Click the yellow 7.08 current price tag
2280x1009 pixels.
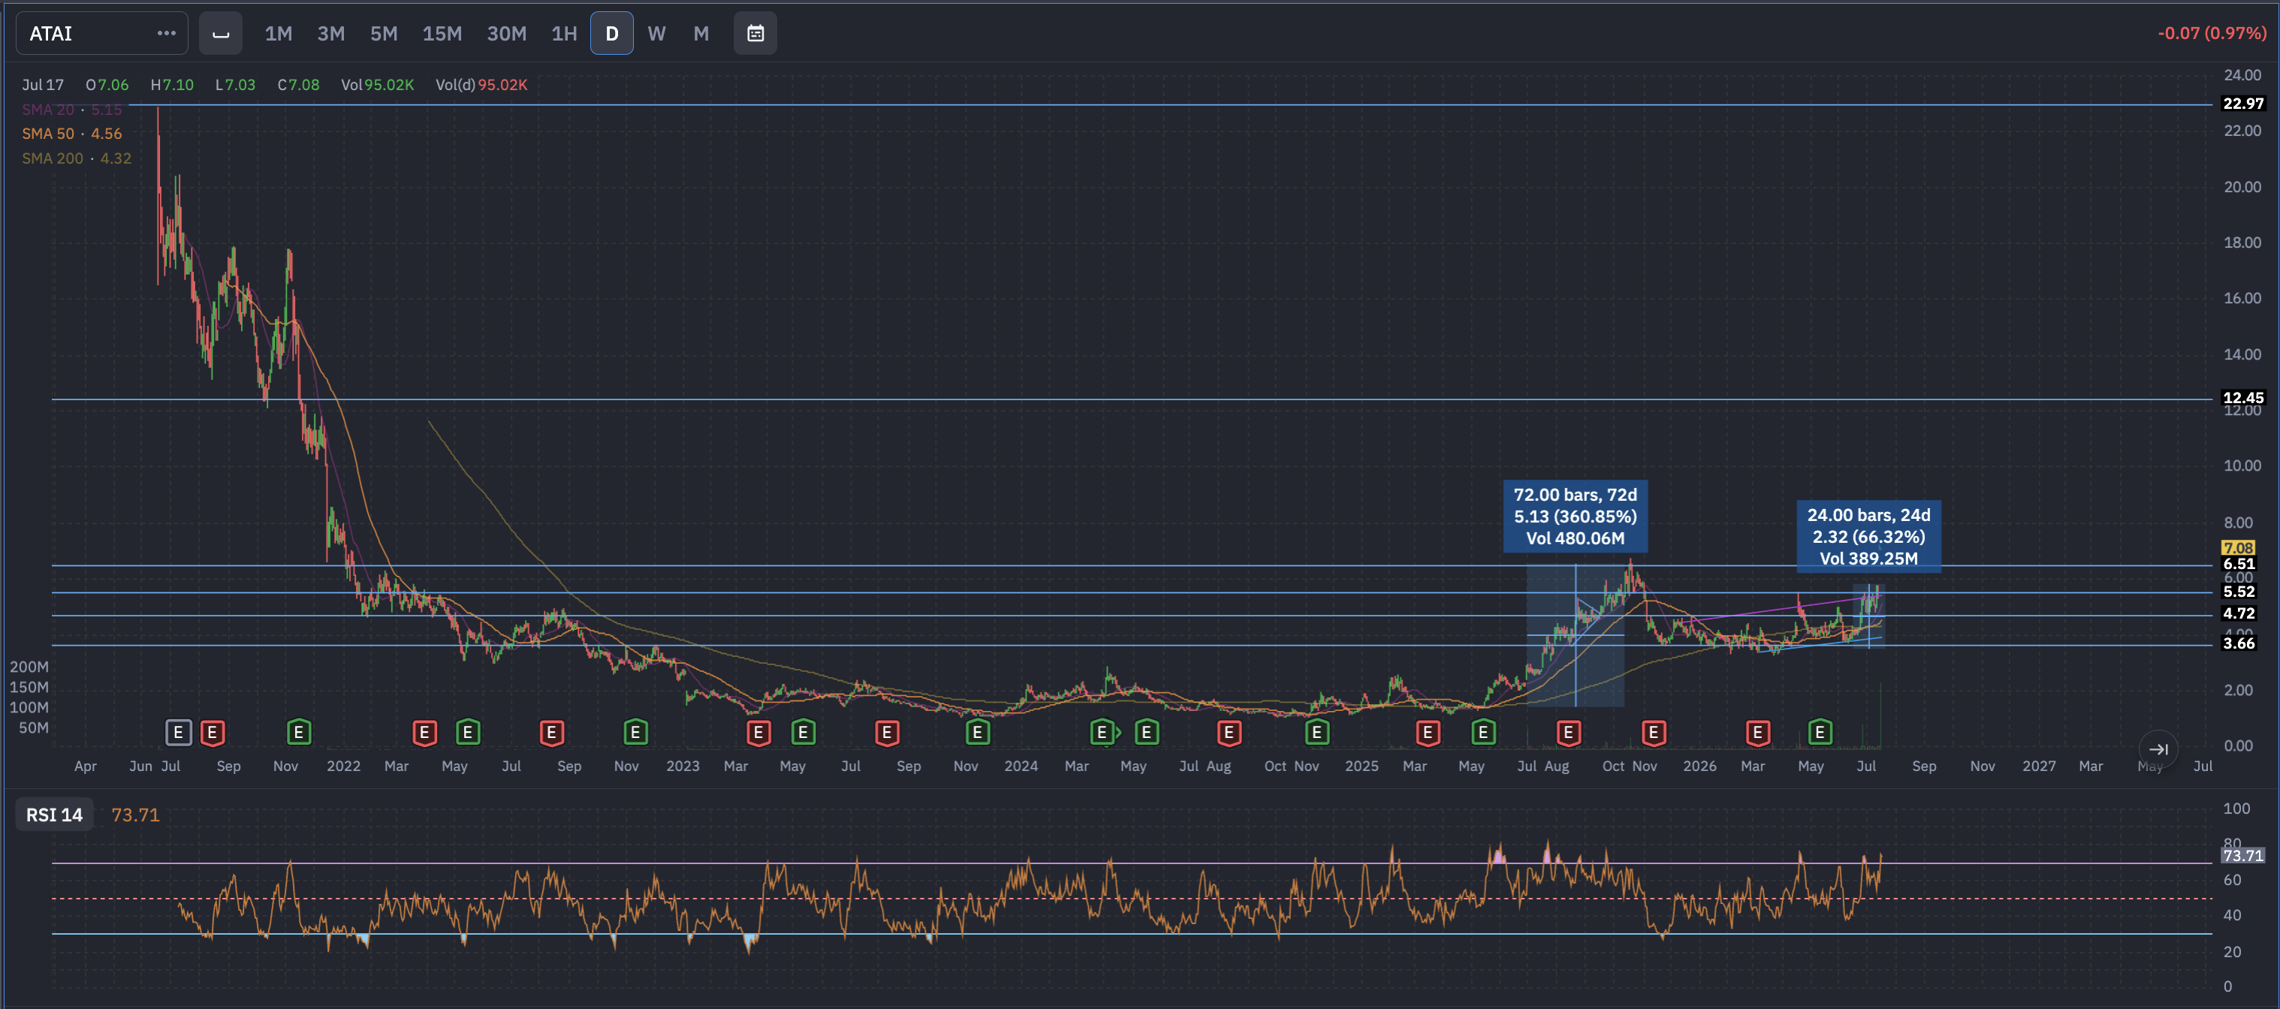[2237, 548]
